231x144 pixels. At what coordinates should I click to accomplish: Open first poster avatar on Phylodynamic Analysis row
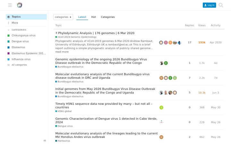[161, 43]
